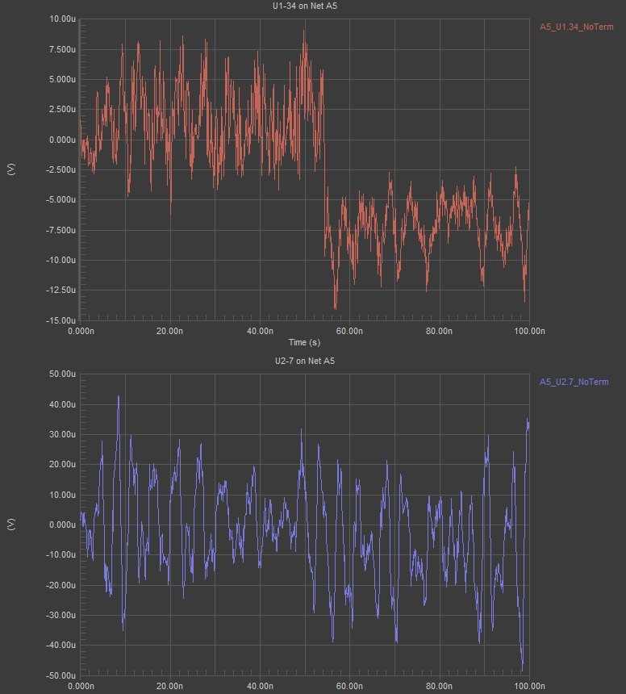Select the A5_U2.7_NoTerm legend entry

click(574, 382)
